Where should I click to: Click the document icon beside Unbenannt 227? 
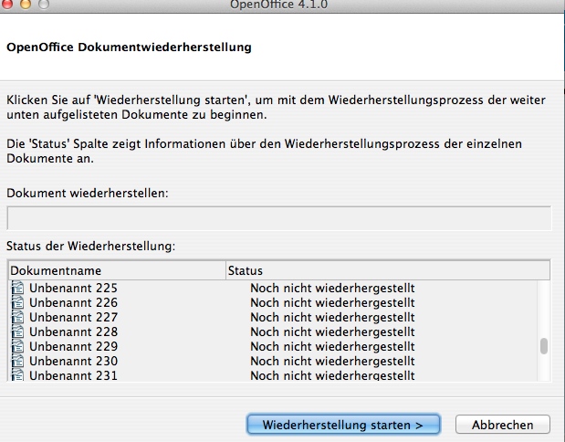click(17, 317)
